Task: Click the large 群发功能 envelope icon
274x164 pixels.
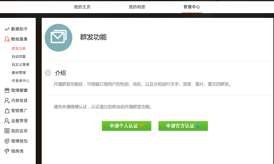Action: tap(59, 38)
